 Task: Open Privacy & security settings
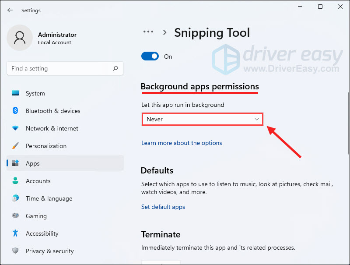pos(65,251)
